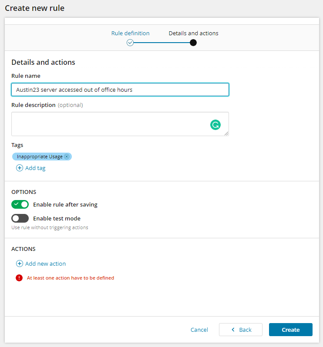Click the Back button label
323x347 pixels.
246,330
